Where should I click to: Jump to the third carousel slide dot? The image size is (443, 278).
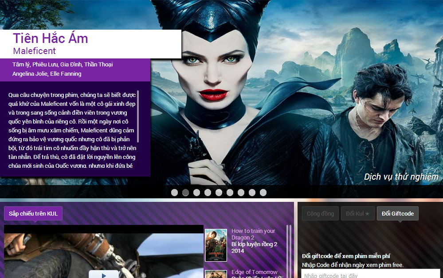[196, 192]
